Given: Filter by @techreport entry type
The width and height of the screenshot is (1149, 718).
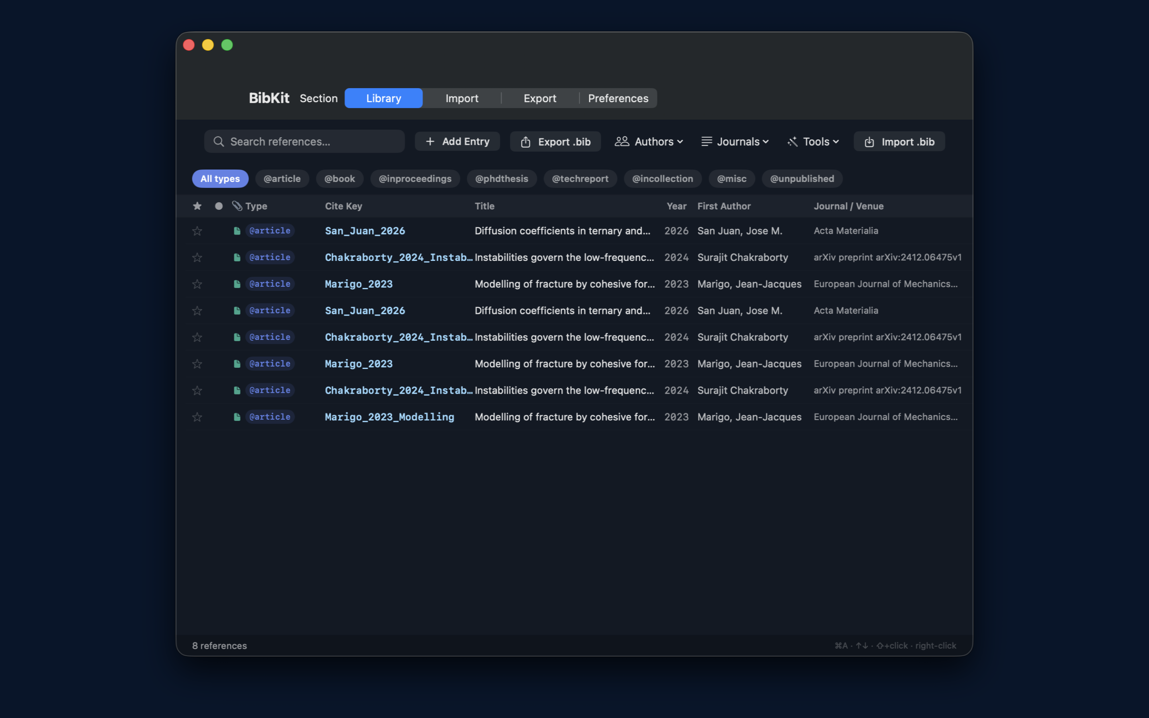Looking at the screenshot, I should coord(580,179).
